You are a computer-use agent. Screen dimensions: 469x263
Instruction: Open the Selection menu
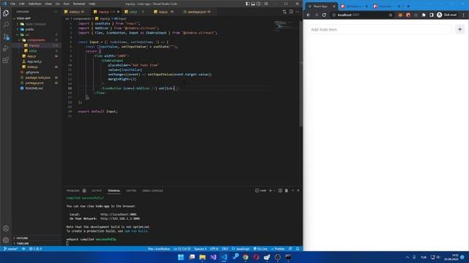tap(34, 4)
